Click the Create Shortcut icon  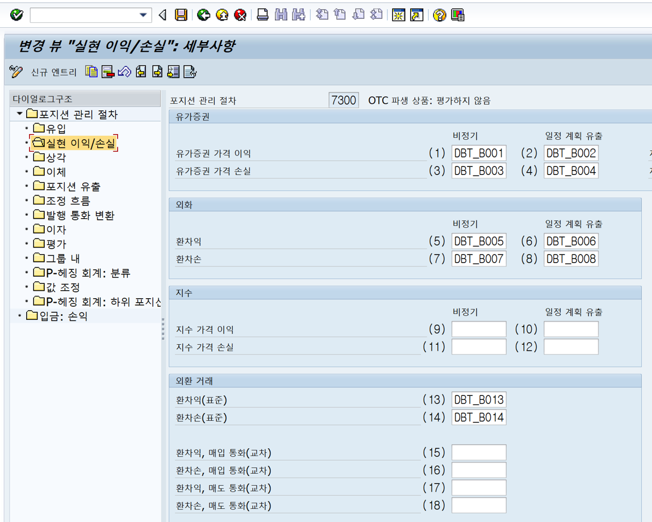(x=417, y=15)
